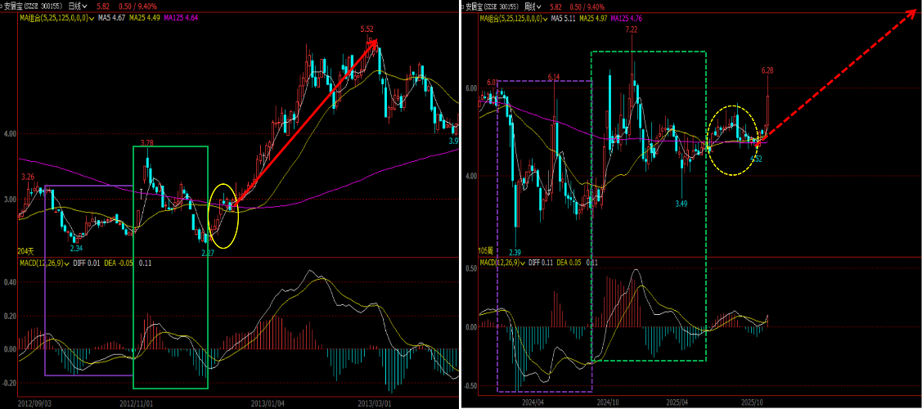
Task: Click MA5 4.67 value label
Action: [111, 18]
